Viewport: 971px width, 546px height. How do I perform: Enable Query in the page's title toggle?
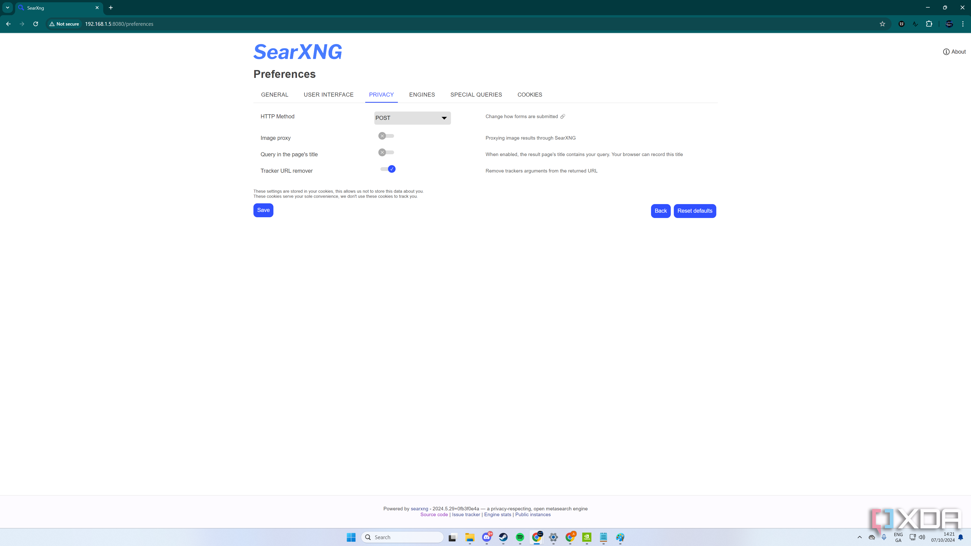(x=386, y=152)
